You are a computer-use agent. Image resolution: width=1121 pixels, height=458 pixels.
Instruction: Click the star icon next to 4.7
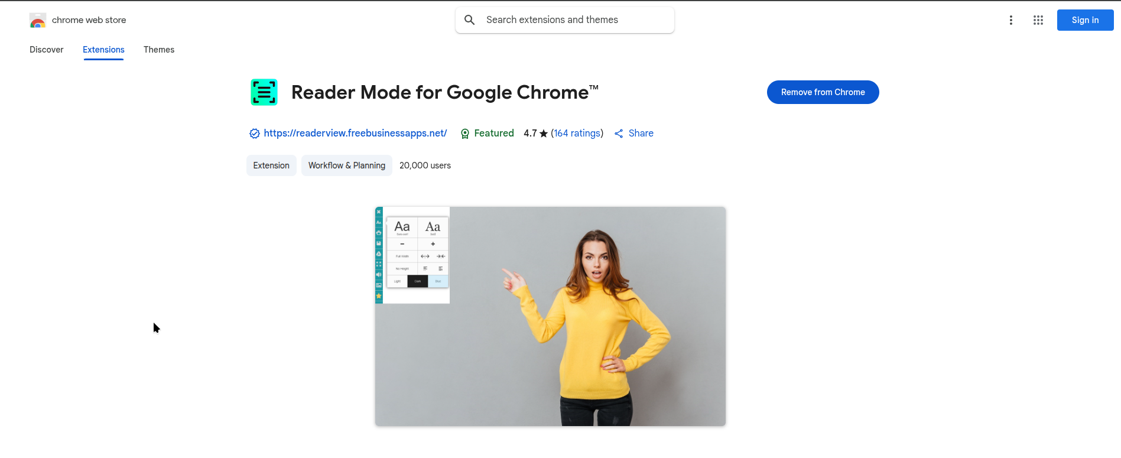click(x=544, y=134)
